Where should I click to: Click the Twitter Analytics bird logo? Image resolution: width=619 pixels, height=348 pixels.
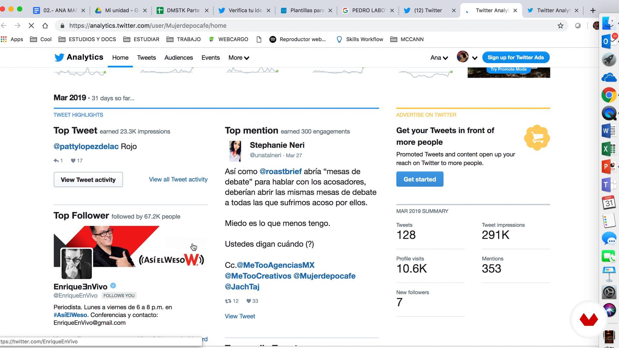59,57
